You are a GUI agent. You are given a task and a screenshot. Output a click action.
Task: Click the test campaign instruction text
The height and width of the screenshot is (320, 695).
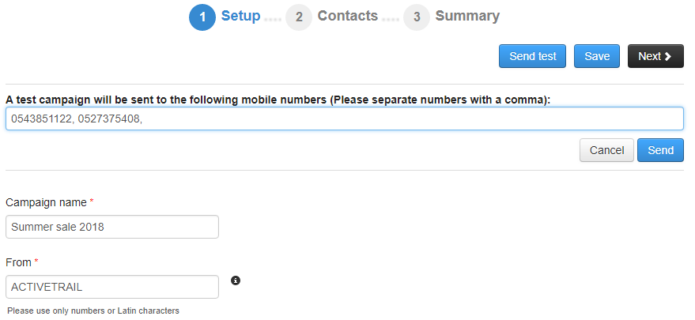pyautogui.click(x=278, y=100)
